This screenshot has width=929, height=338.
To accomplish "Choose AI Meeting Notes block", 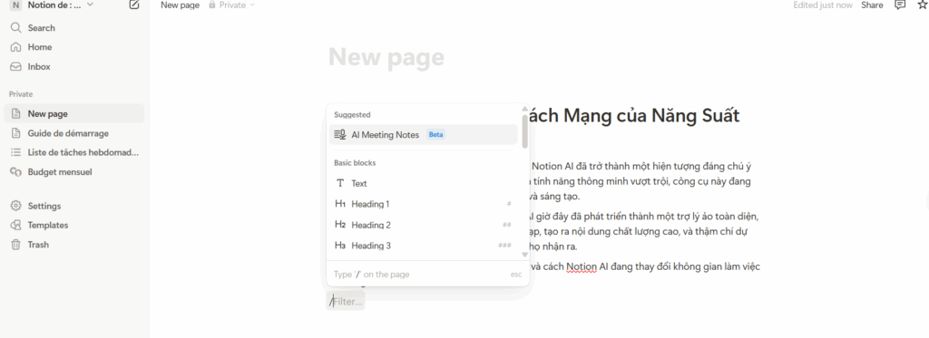I will point(424,134).
